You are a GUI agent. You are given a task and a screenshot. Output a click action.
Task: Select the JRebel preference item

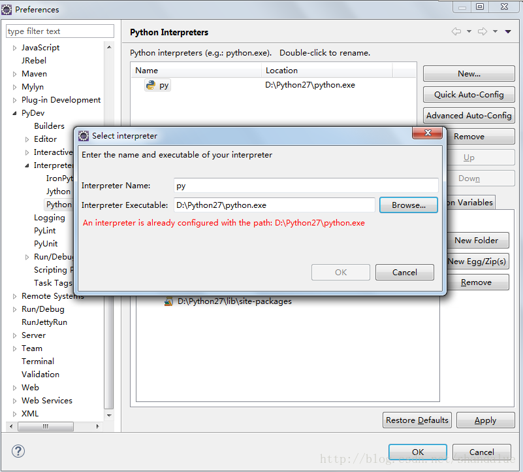[x=34, y=61]
